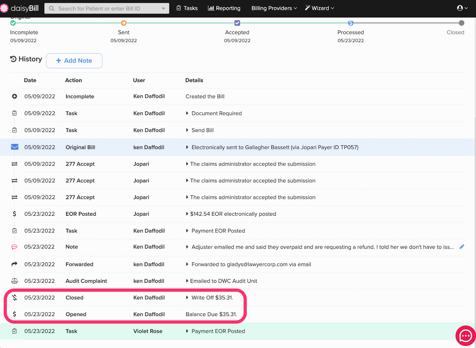
Task: Click the task icon beside Send Bill
Action: click(14, 130)
